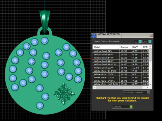Click the 10.85 grams value
Image resolution: width=162 pixels, height=121 pixels.
coord(124,54)
